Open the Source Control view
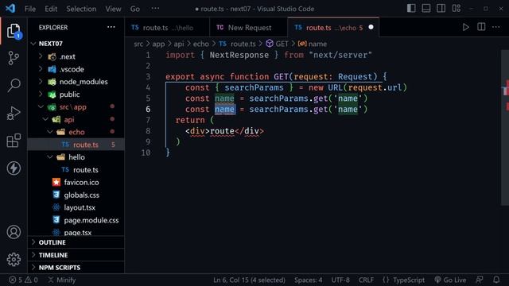This screenshot has width=509, height=286. (x=14, y=58)
